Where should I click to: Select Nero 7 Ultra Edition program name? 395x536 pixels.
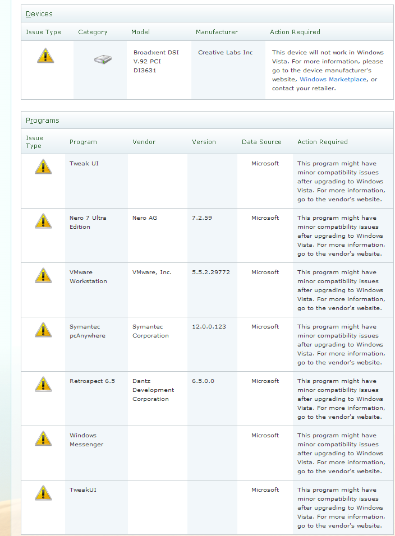[88, 222]
